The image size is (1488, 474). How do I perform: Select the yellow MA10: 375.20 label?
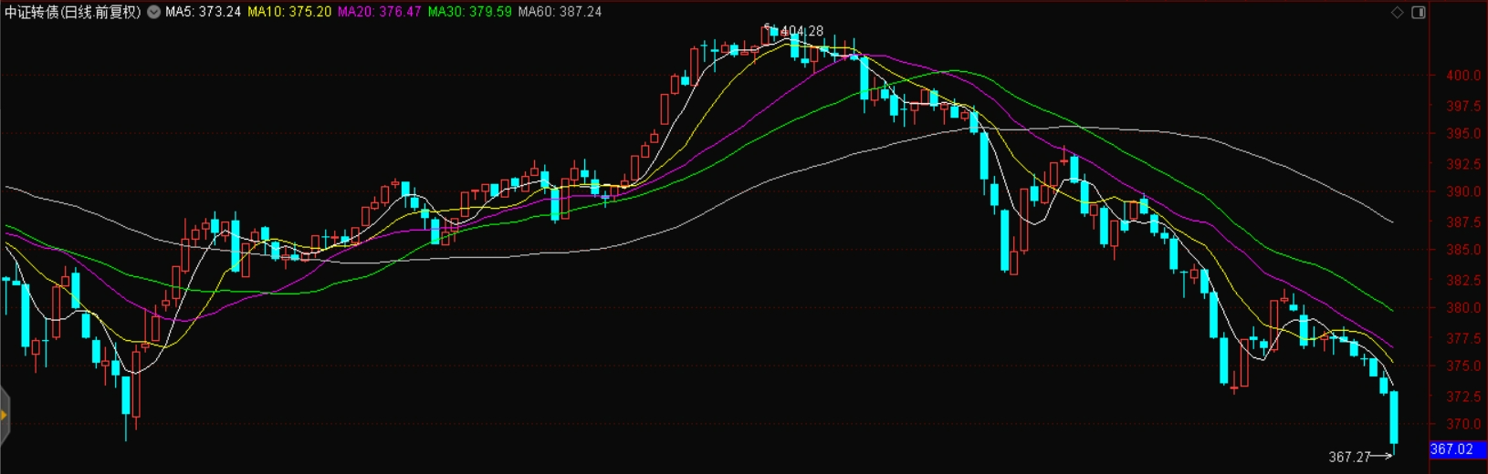point(289,12)
